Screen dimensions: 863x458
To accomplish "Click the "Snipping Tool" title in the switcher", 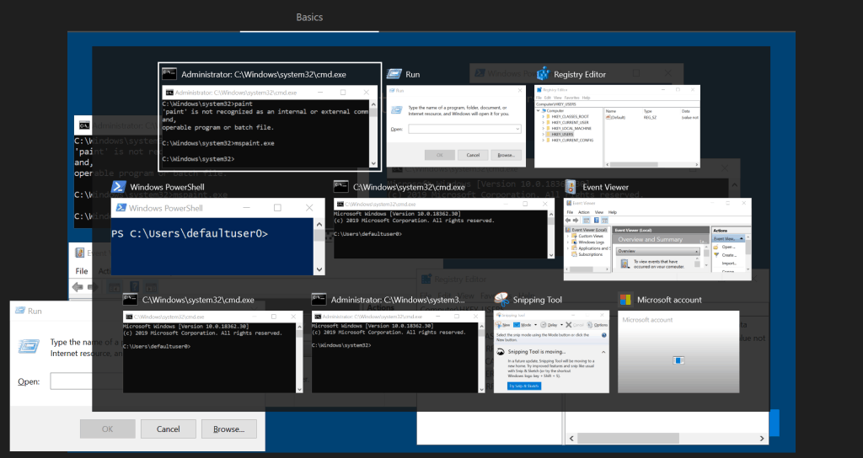I will pos(537,300).
